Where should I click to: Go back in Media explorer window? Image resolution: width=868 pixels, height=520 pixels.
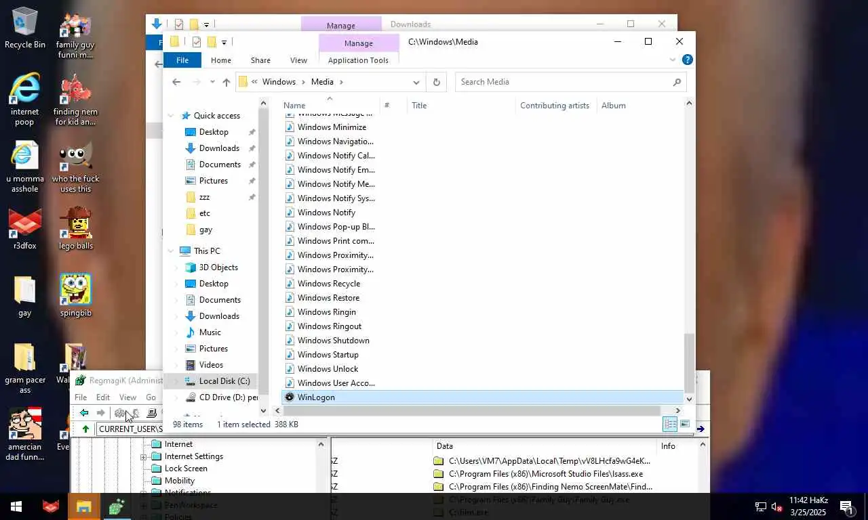point(176,82)
